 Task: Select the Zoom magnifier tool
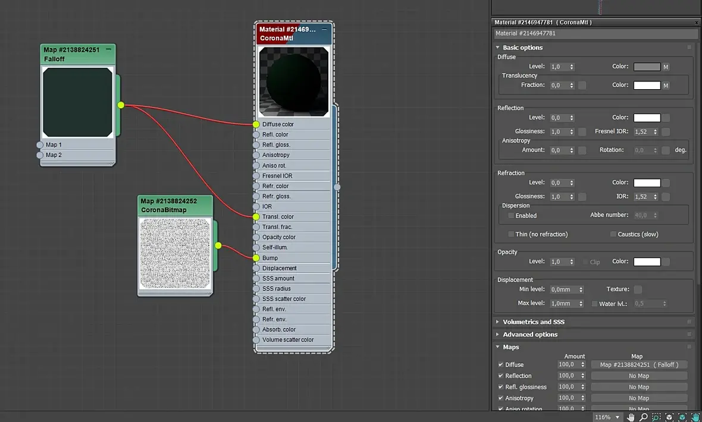(644, 417)
